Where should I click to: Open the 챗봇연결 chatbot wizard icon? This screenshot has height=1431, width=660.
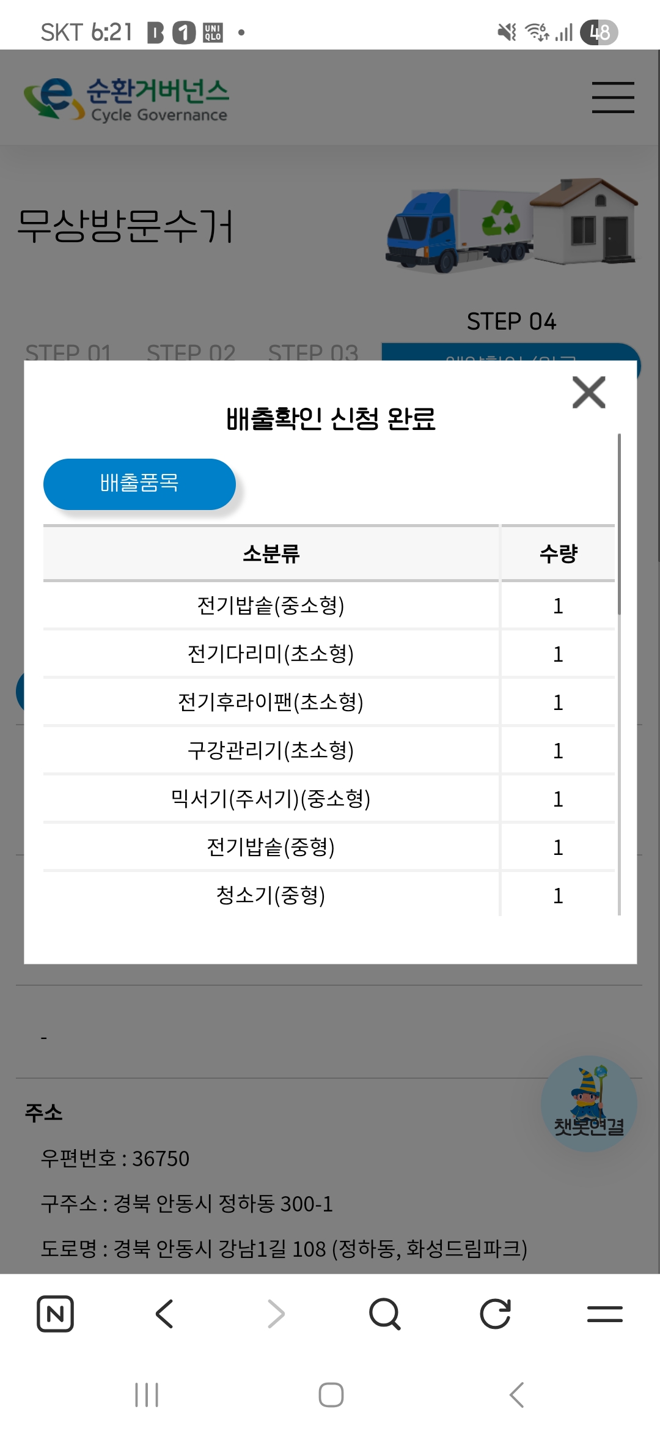(x=588, y=1104)
